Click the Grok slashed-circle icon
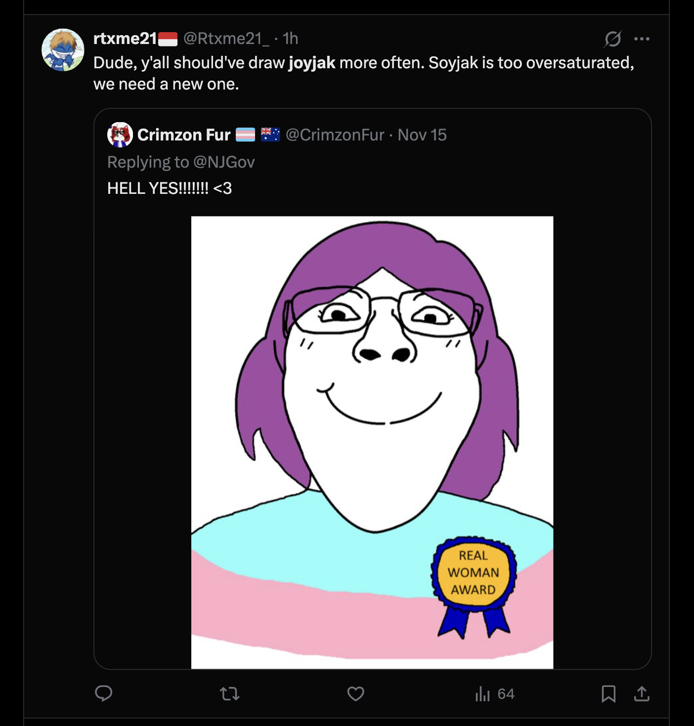 coord(612,39)
